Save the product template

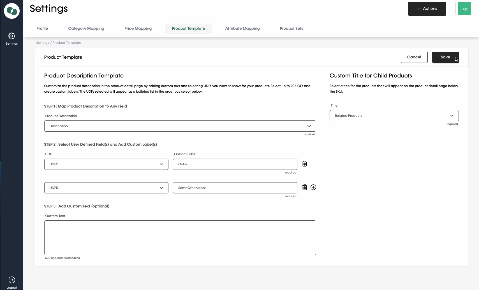click(x=445, y=57)
